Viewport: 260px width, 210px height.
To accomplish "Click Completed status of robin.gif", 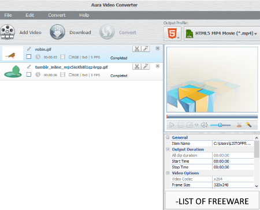I will pos(118,58).
